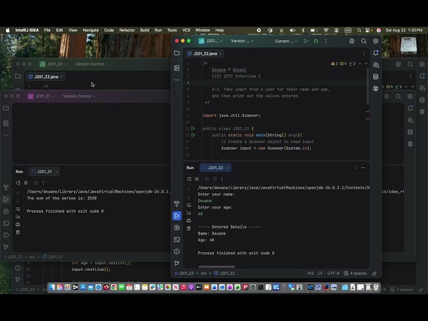The height and width of the screenshot is (321, 428).
Task: Open Spotlight search in the macOS menu bar
Action: (x=359, y=30)
